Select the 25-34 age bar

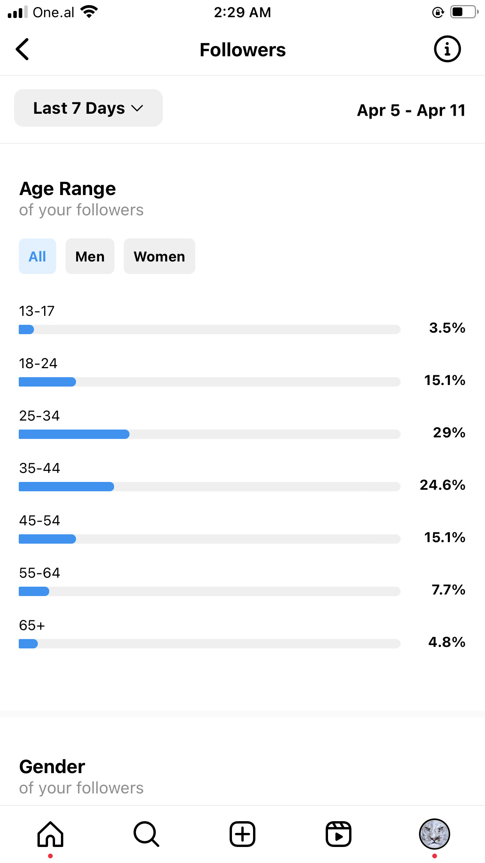coord(210,434)
